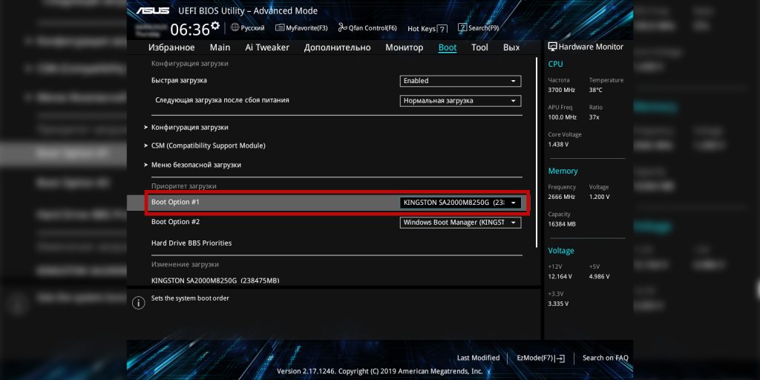Screen dimensions: 760x380
Task: Click the 06:36 clock display
Action: point(189,30)
